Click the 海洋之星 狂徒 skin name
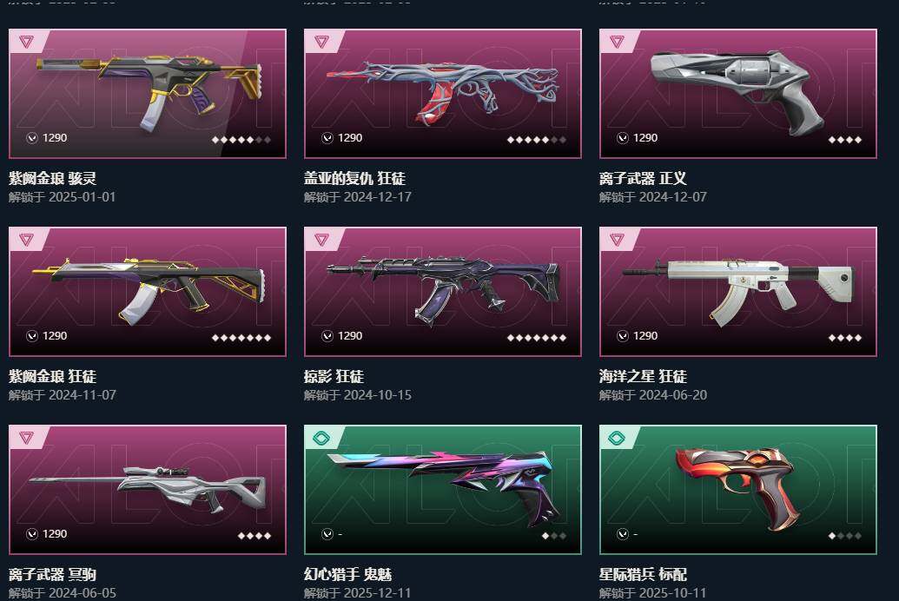The image size is (899, 601). point(643,377)
